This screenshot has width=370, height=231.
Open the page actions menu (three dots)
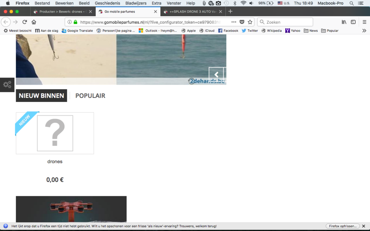pos(233,22)
